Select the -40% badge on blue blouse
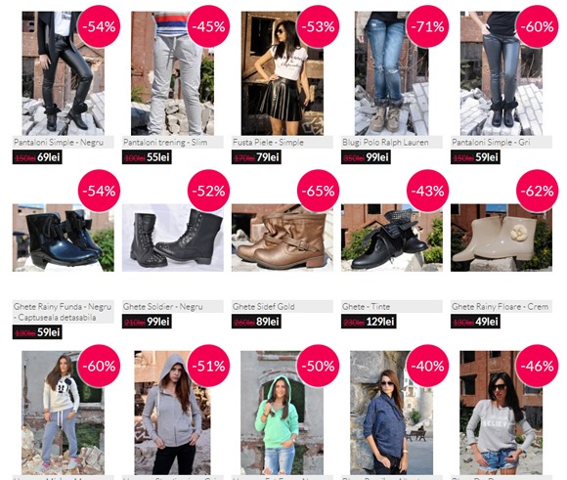The image size is (567, 480). tap(427, 366)
